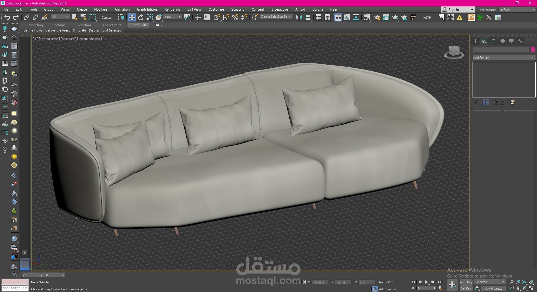Open the Modifier List dropdown
This screenshot has height=292, width=537.
point(504,58)
